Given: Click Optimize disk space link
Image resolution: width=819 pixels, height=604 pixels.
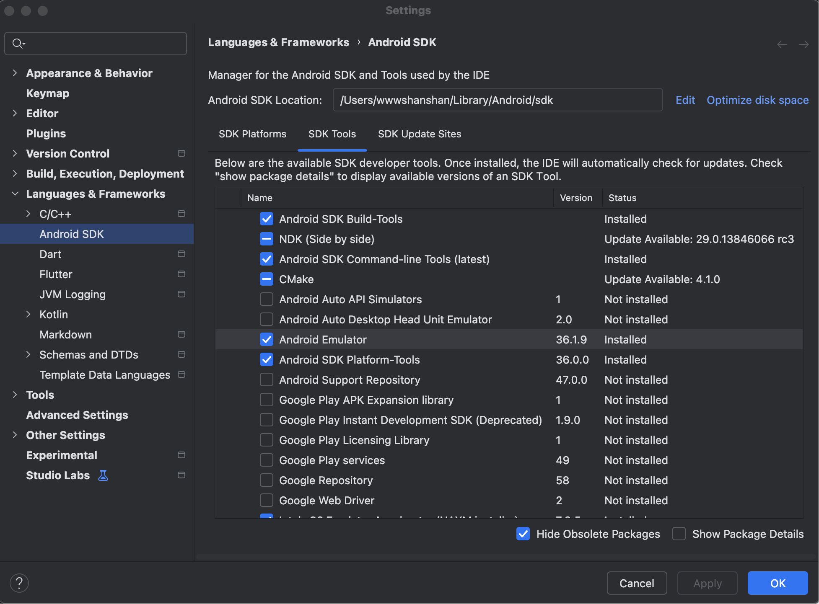Looking at the screenshot, I should (x=758, y=100).
